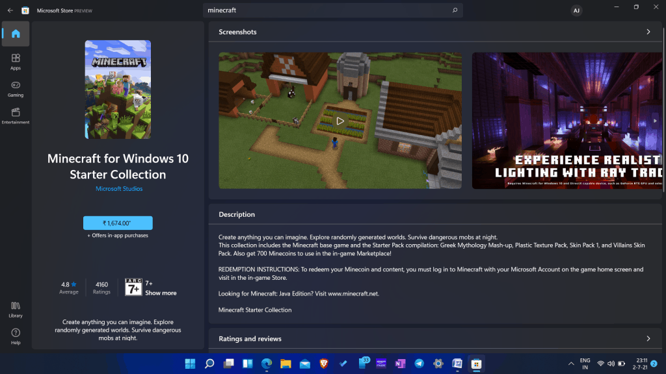Open OneNote from the taskbar
Viewport: 666px width, 374px height.
click(399, 364)
